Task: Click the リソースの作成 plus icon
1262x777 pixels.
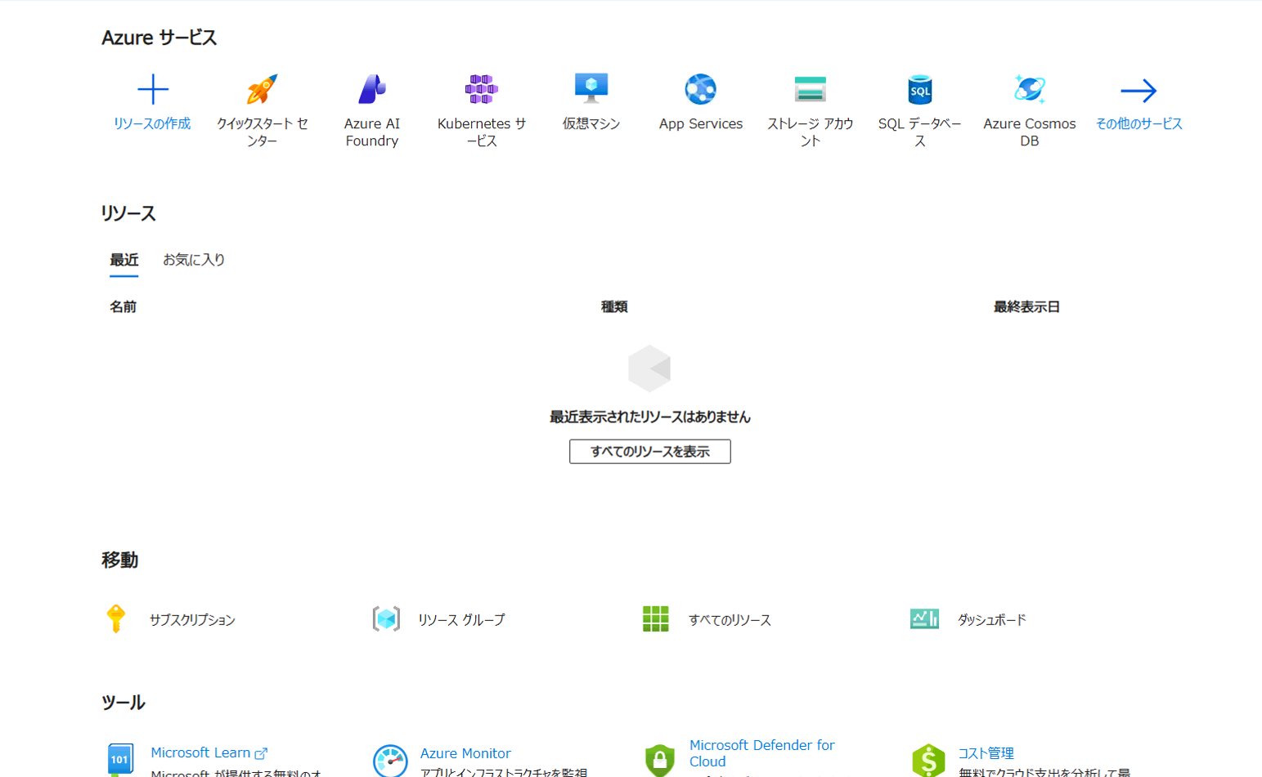Action: coord(152,90)
